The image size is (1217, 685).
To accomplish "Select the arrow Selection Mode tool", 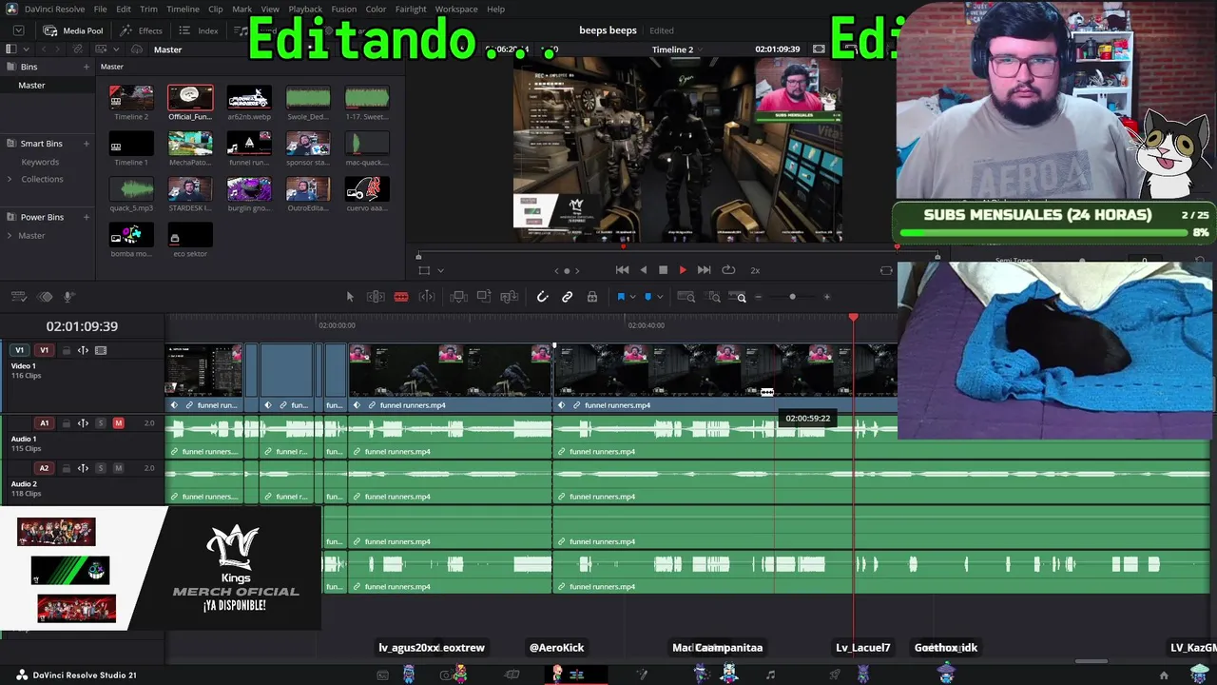I will (x=350, y=297).
